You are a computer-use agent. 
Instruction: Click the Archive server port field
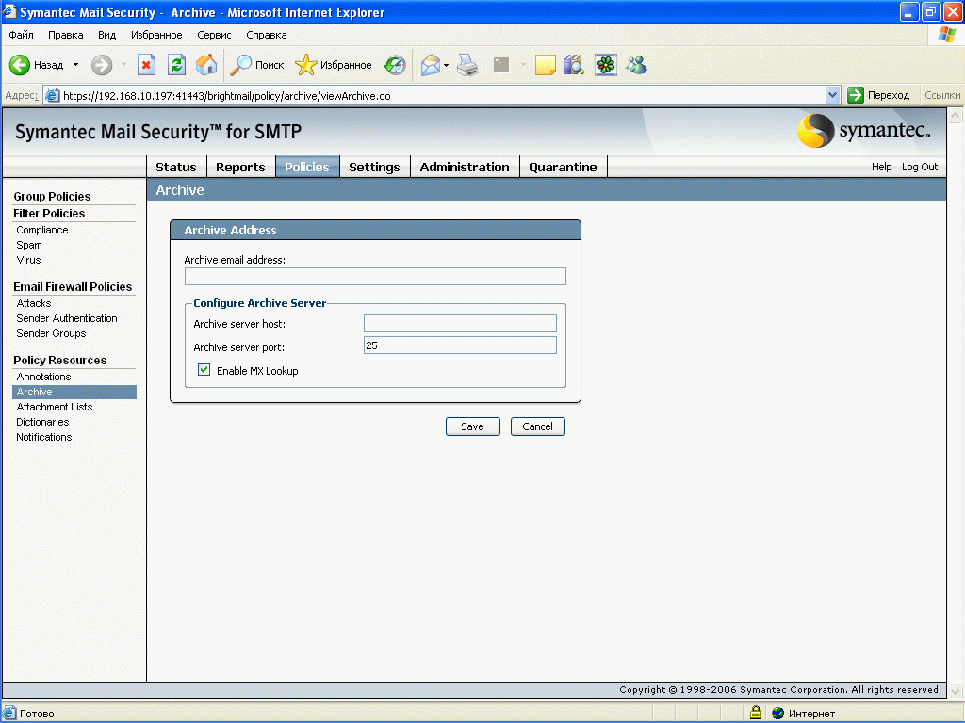pos(460,345)
